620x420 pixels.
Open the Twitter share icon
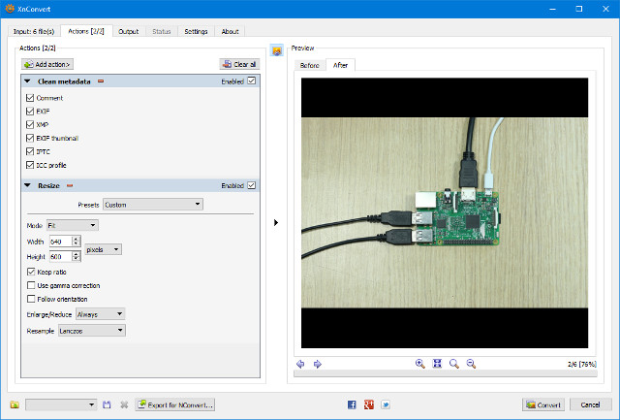[x=385, y=404]
